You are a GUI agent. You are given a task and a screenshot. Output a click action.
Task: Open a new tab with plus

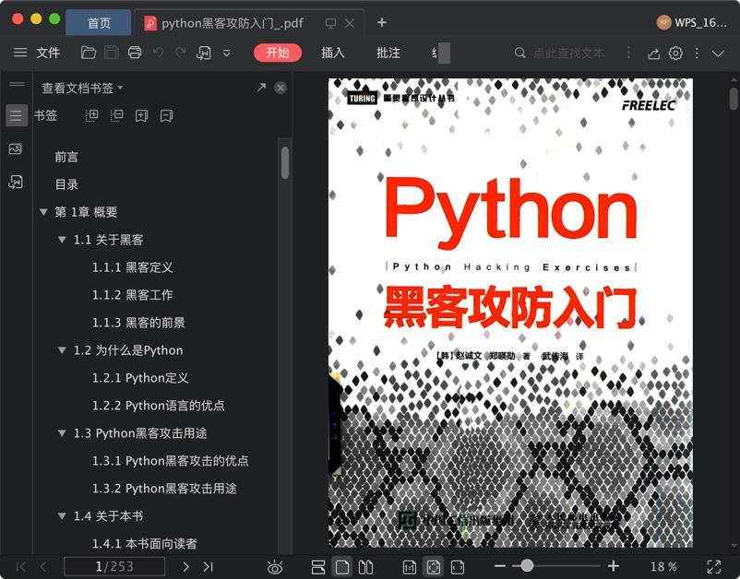coord(382,22)
